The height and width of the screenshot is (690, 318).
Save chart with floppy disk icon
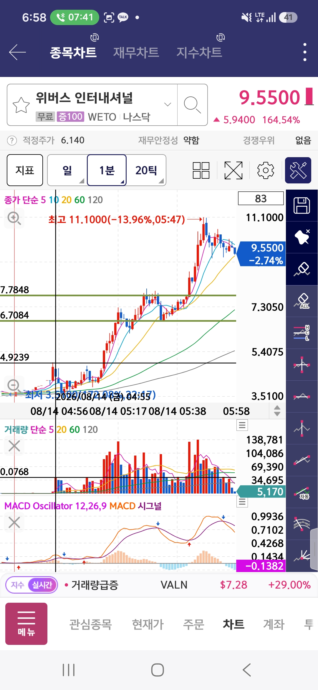(302, 206)
